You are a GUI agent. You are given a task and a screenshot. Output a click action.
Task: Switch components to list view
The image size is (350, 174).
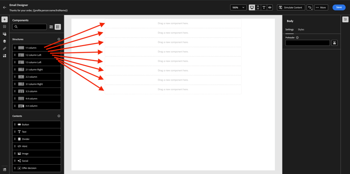click(58, 27)
